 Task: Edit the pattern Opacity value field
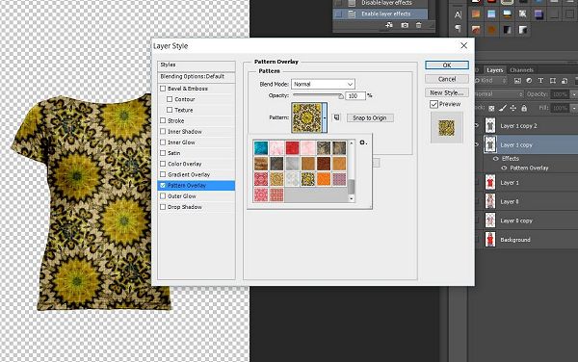[x=355, y=95]
